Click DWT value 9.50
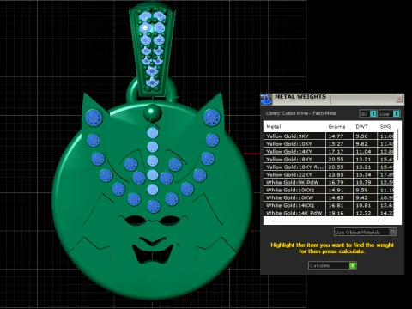 point(361,136)
